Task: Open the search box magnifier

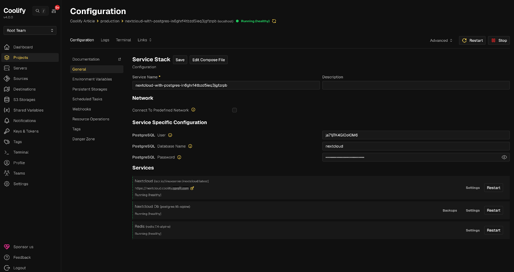Action: tap(38, 11)
